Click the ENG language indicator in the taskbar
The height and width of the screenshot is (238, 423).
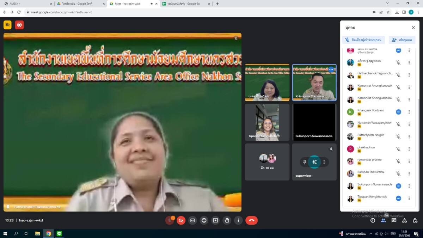(393, 233)
